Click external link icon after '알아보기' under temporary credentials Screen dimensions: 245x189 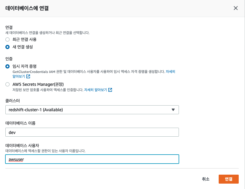coord(28,76)
